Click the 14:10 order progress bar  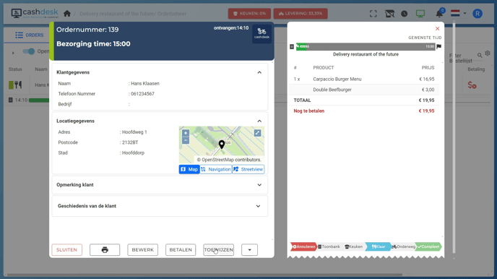click(x=39, y=100)
